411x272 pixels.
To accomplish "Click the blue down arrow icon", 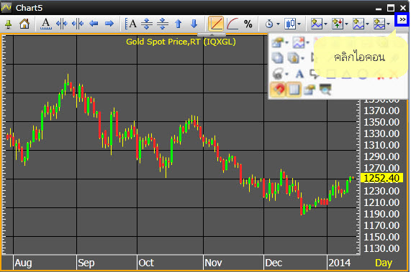I will tap(194, 24).
